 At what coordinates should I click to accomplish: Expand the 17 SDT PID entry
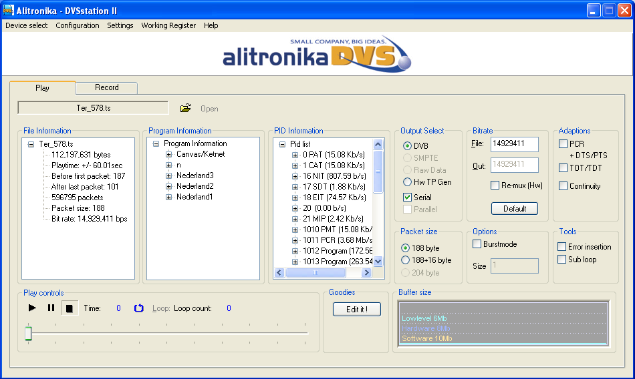pos(295,187)
